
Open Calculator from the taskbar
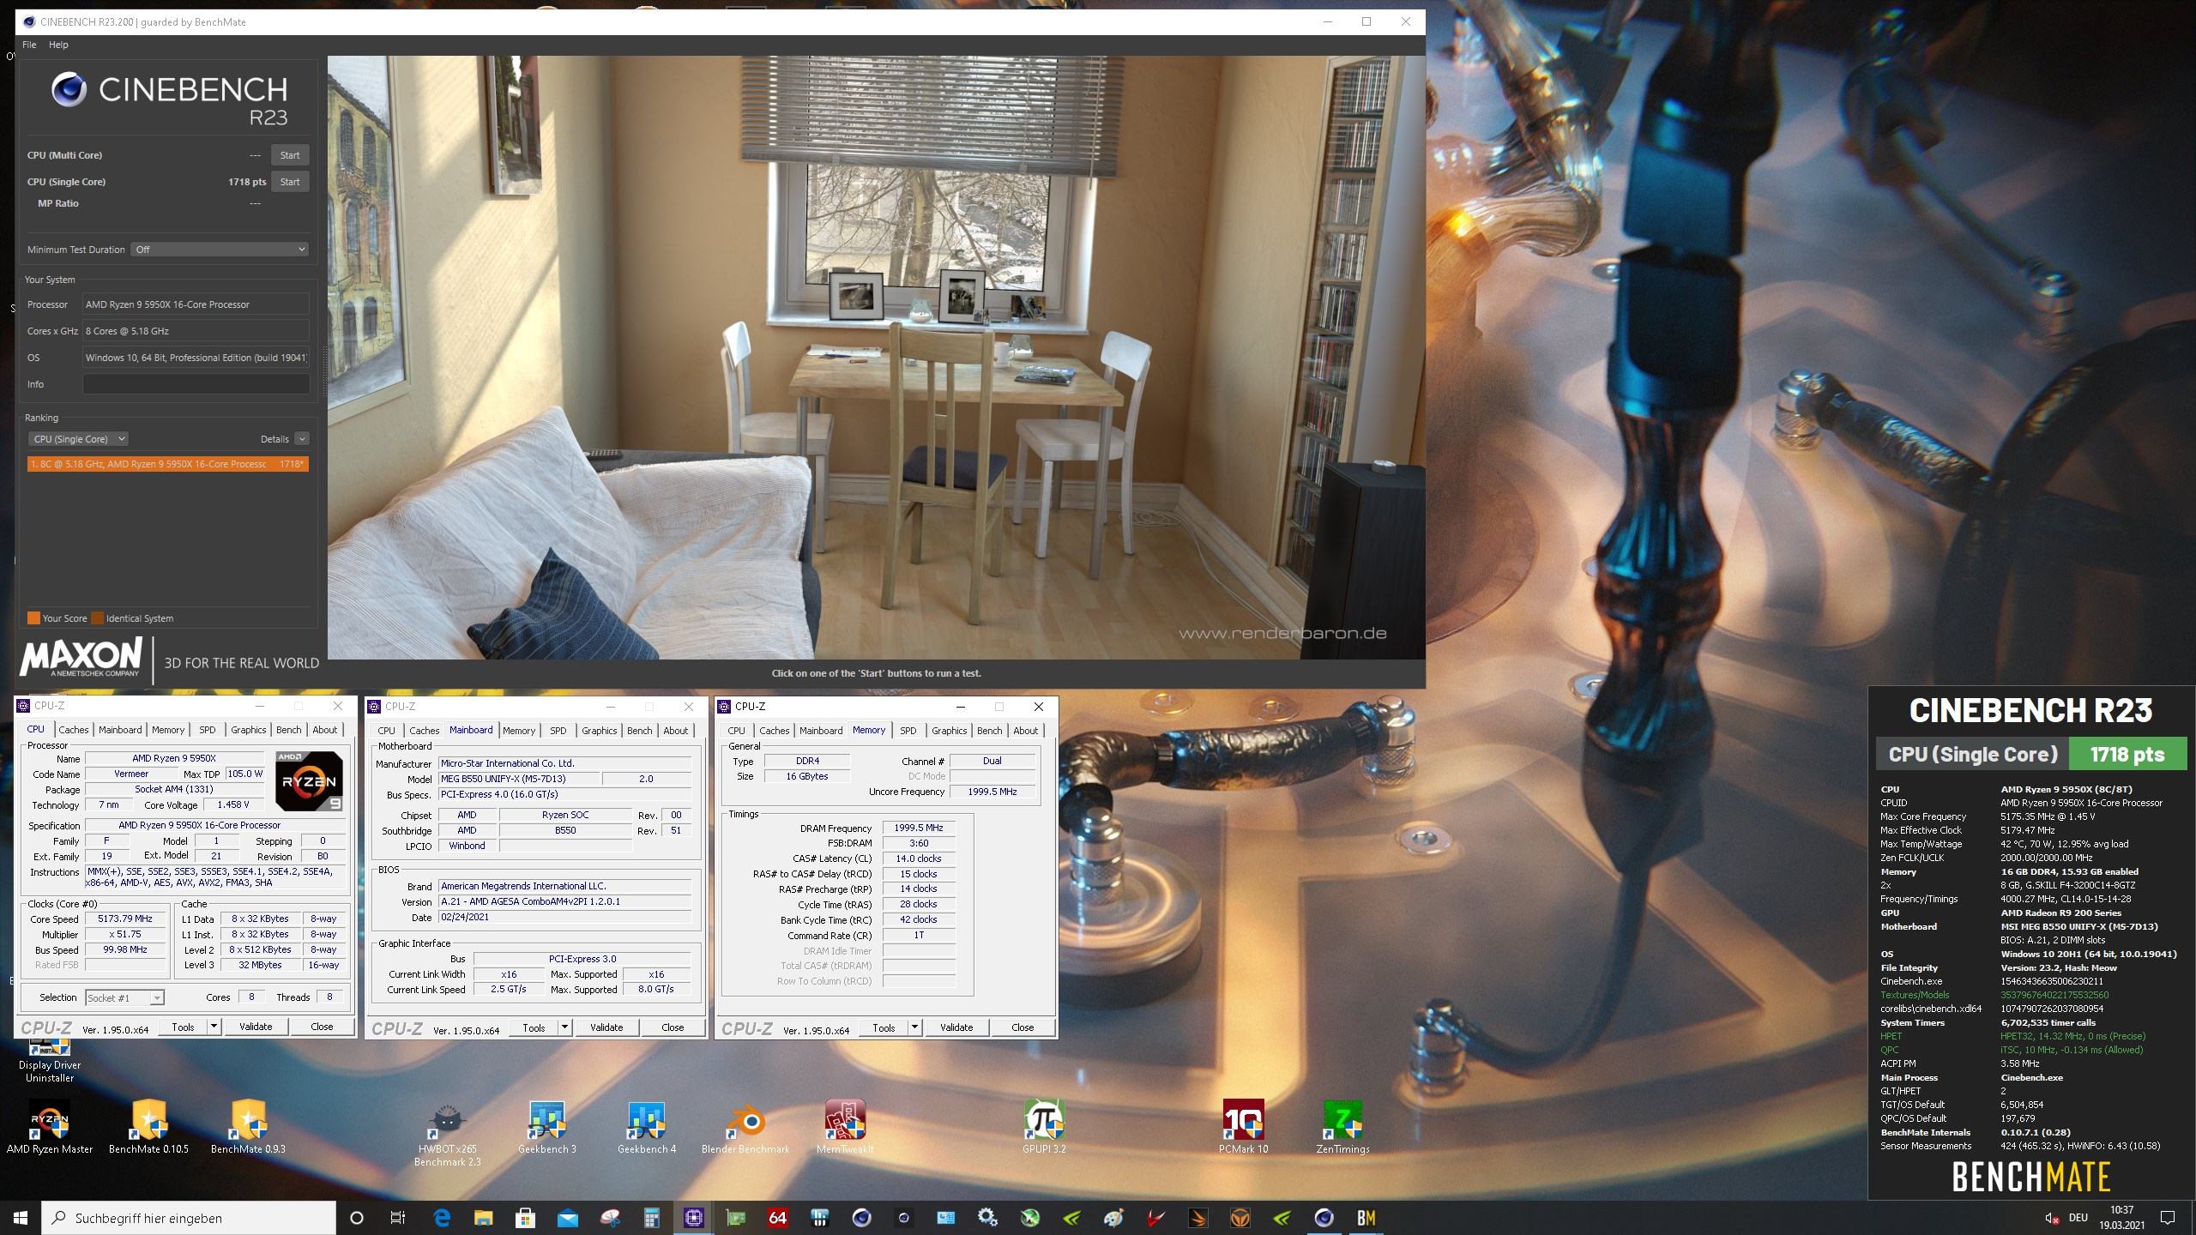pyautogui.click(x=652, y=1218)
